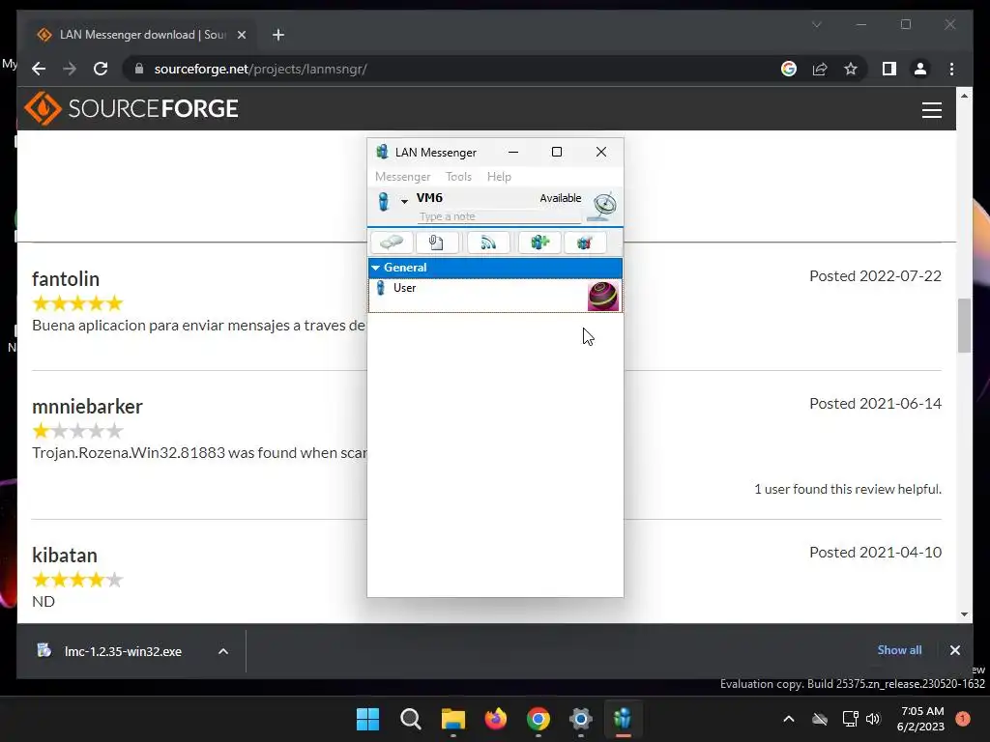Screen dimensions: 990x742
Task: Close the LAN Messenger download tab
Action: (241, 35)
